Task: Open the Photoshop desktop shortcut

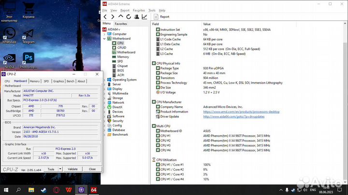Action: [x=29, y=60]
